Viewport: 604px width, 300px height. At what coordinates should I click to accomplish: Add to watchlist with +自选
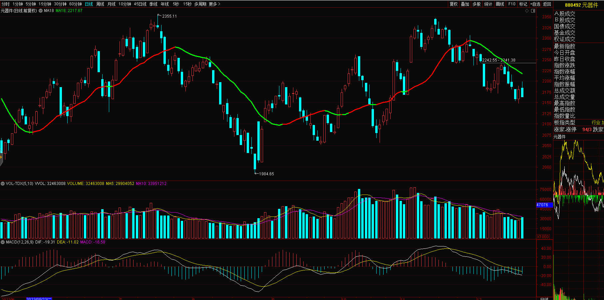pos(535,4)
